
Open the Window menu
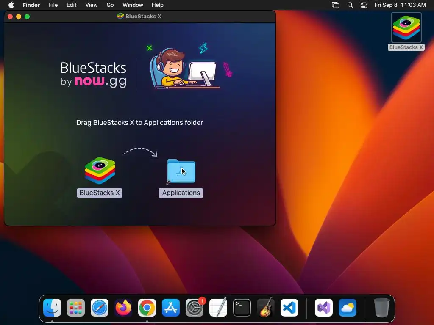[133, 5]
